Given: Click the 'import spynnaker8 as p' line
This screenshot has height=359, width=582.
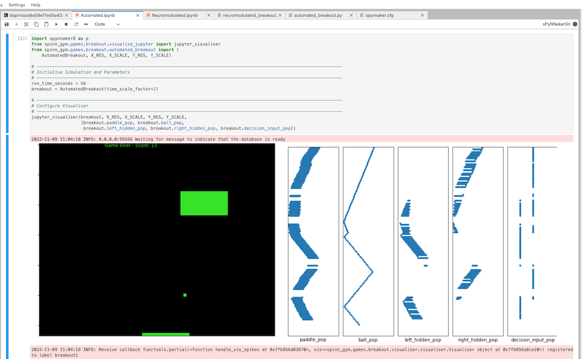Looking at the screenshot, I should pyautogui.click(x=60, y=38).
